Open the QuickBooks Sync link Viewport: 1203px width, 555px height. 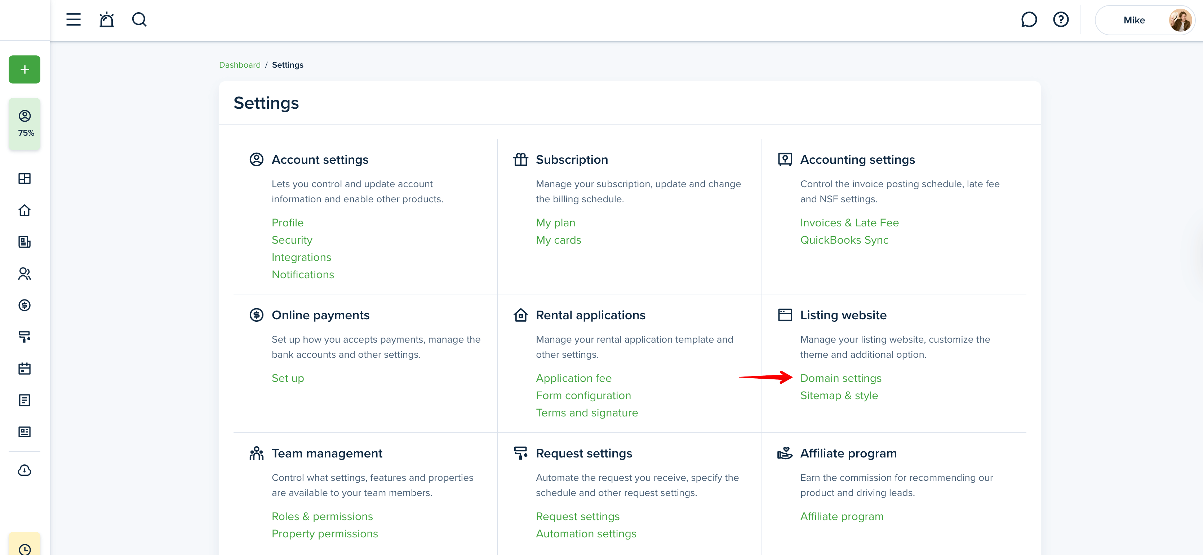pyautogui.click(x=844, y=240)
